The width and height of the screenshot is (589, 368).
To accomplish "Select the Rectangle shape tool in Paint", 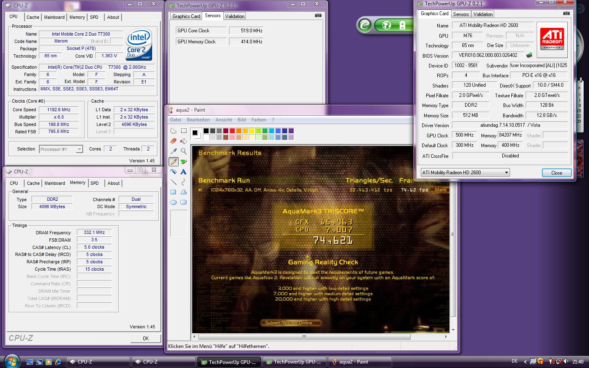I will pos(173,192).
